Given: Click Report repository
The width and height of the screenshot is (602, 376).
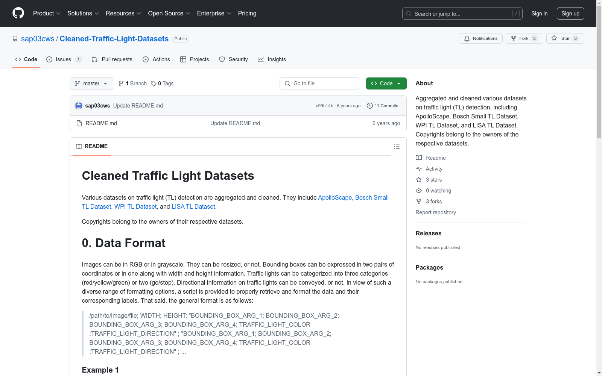Looking at the screenshot, I should [436, 212].
